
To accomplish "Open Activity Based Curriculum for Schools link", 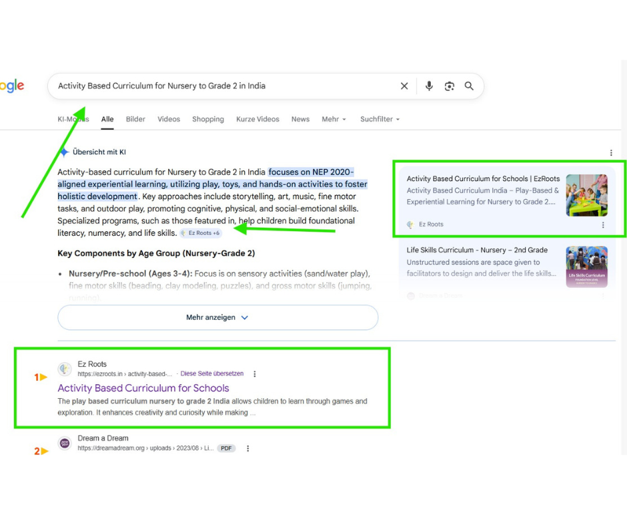I will coord(143,388).
